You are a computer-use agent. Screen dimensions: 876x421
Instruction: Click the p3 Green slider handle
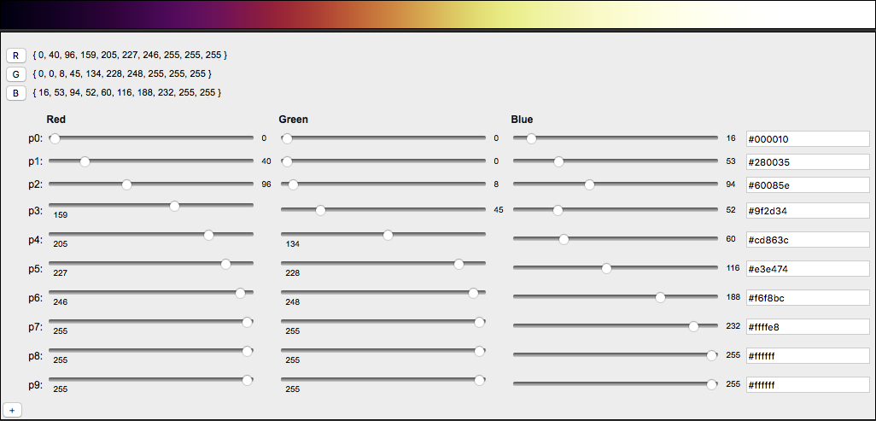tap(320, 210)
